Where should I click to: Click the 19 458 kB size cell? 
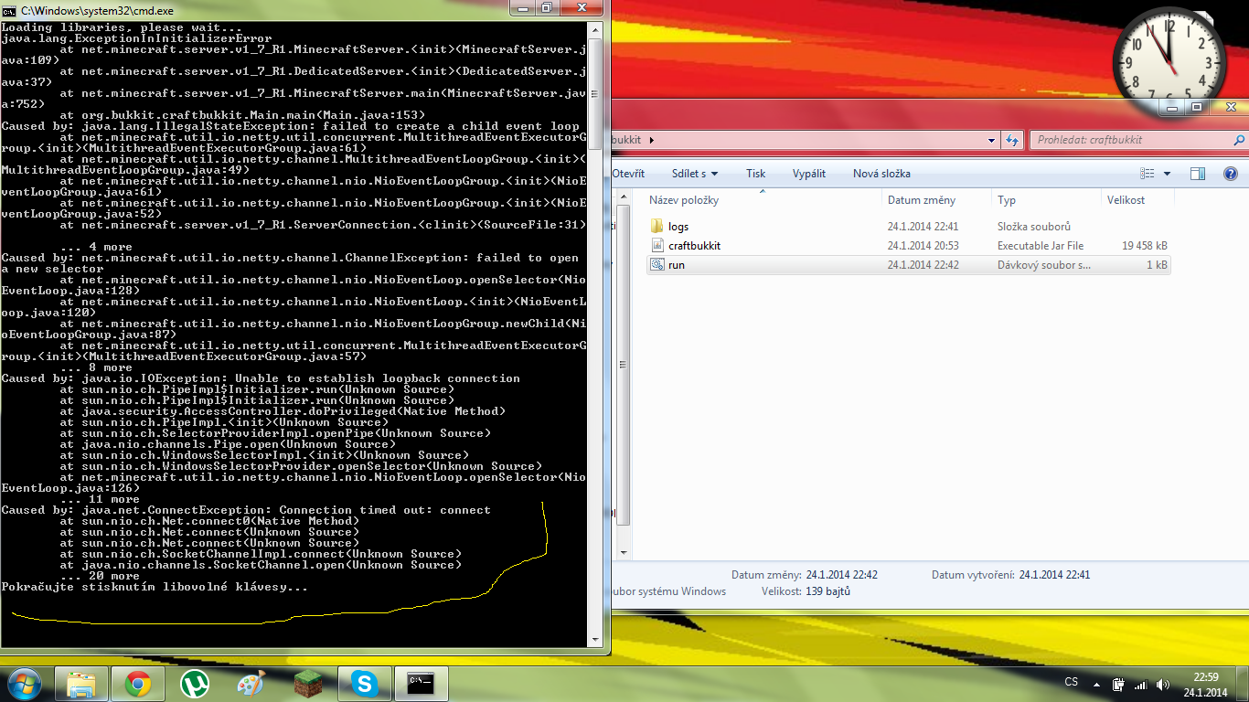tap(1145, 246)
